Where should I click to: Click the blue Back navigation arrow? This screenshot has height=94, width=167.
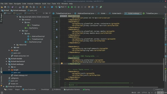tap(45, 7)
